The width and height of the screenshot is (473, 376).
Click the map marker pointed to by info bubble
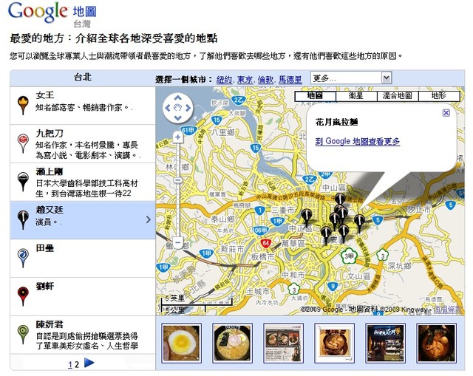[359, 222]
